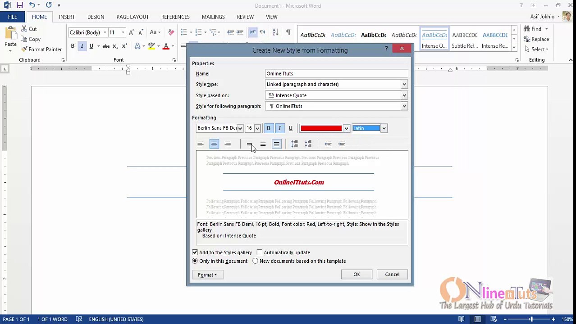Grow the font size in the ribbon
Screen dimensions: 576x324
coord(132,32)
